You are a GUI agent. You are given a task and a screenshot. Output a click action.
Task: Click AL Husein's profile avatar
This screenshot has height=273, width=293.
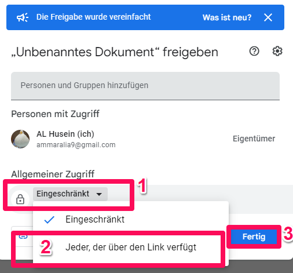(x=20, y=139)
